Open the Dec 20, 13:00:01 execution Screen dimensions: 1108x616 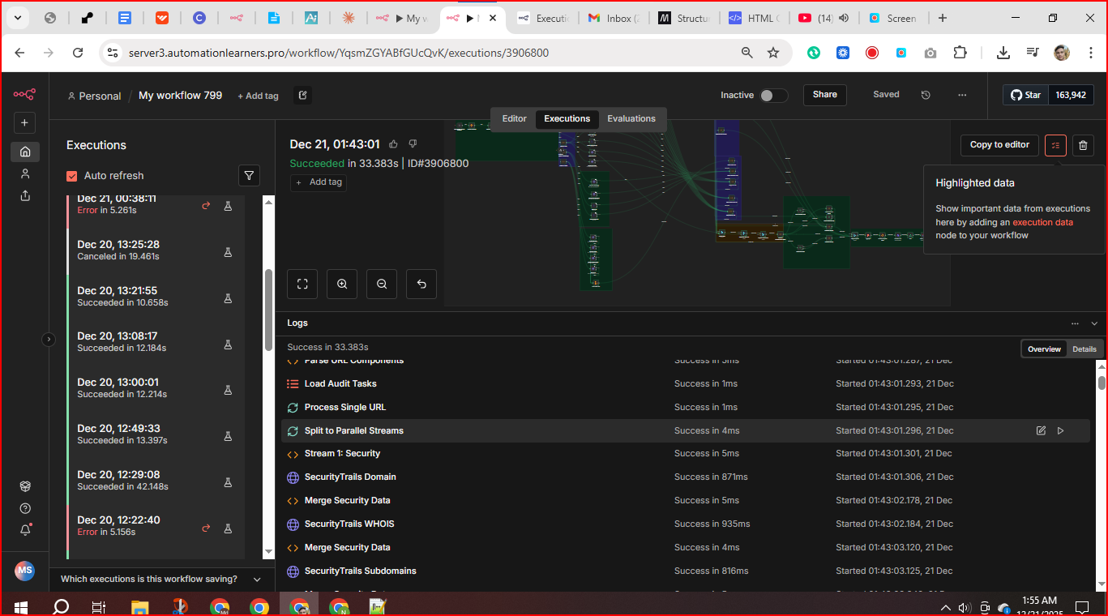156,387
